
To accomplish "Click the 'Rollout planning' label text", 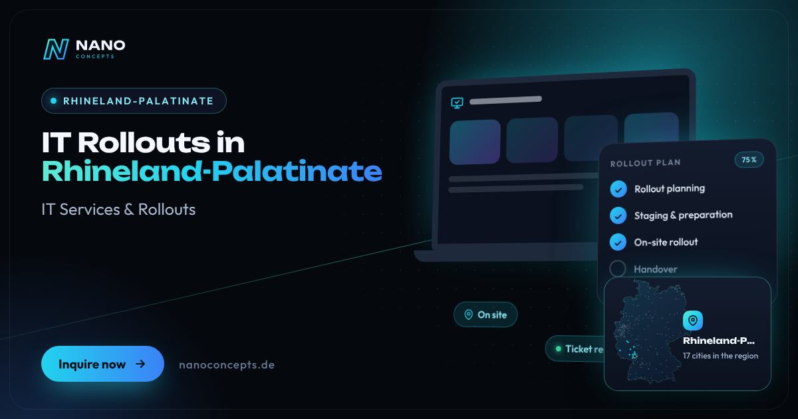I will point(669,189).
